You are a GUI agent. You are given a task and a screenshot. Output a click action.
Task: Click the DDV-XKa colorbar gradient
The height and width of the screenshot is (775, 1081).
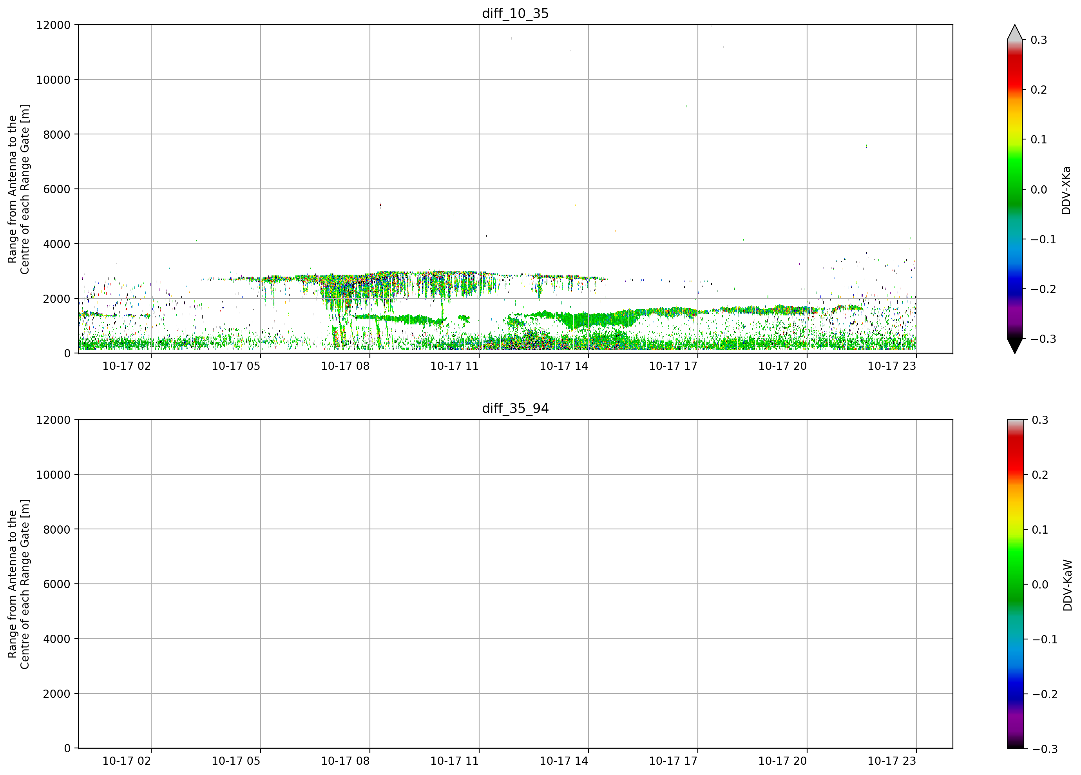click(x=1015, y=189)
